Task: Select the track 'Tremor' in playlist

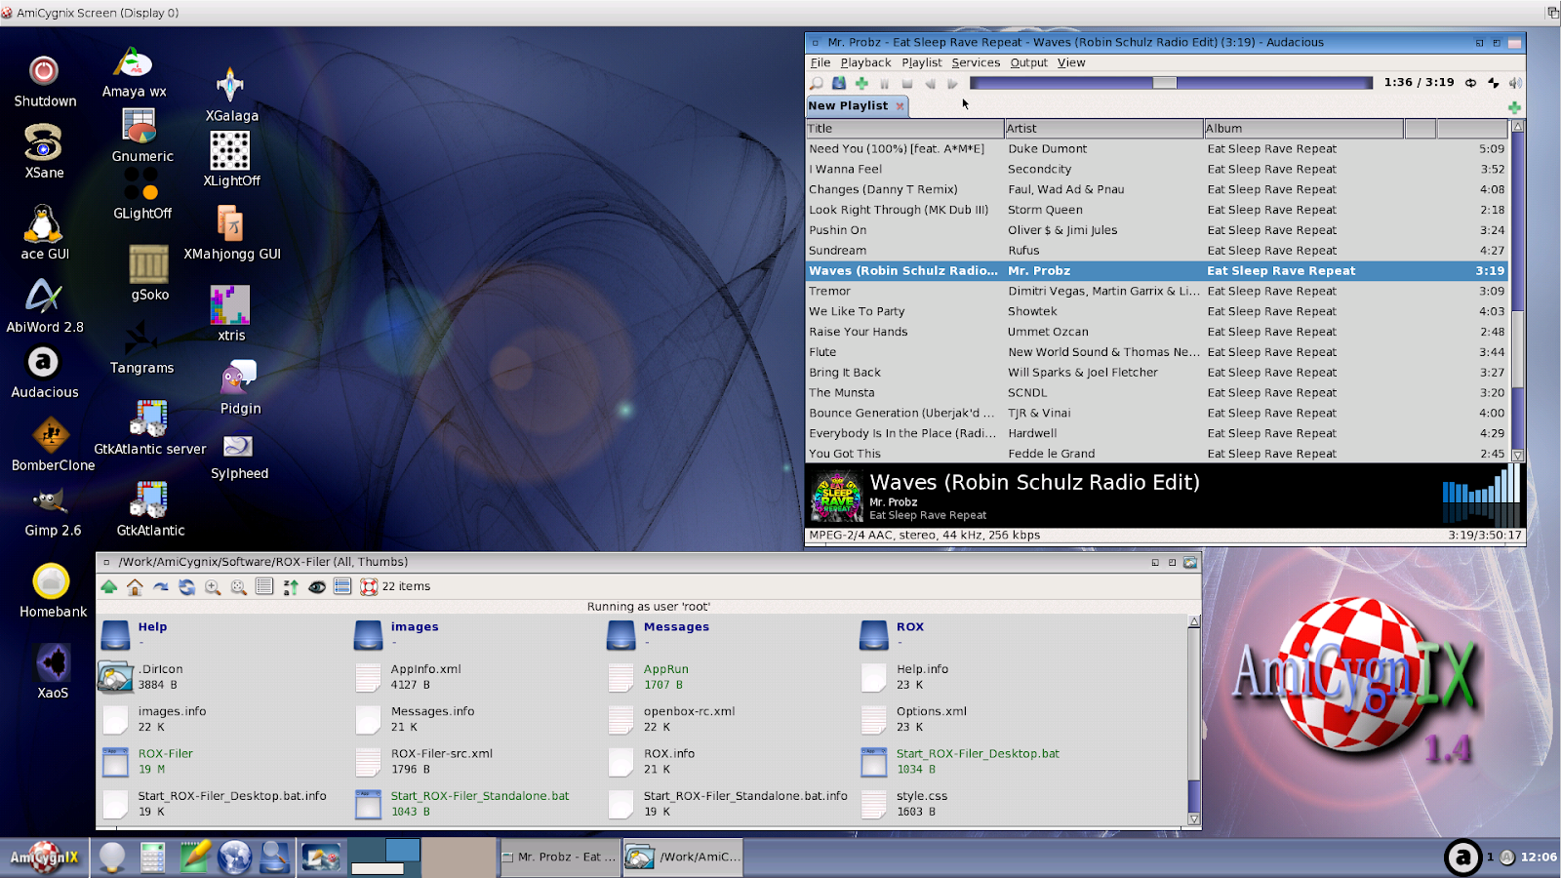Action: click(x=1157, y=292)
